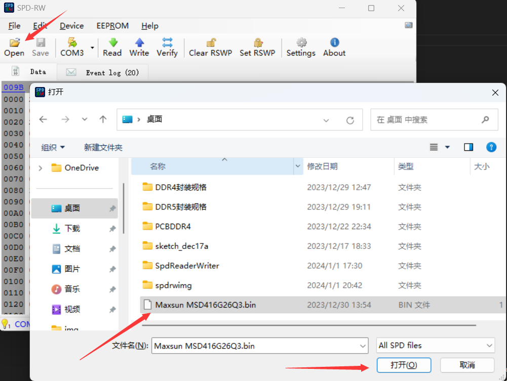Click the screenshot icon at menu bar right
Image resolution: width=507 pixels, height=381 pixels.
click(x=409, y=25)
